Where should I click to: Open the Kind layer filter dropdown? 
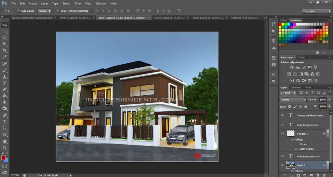coord(288,93)
